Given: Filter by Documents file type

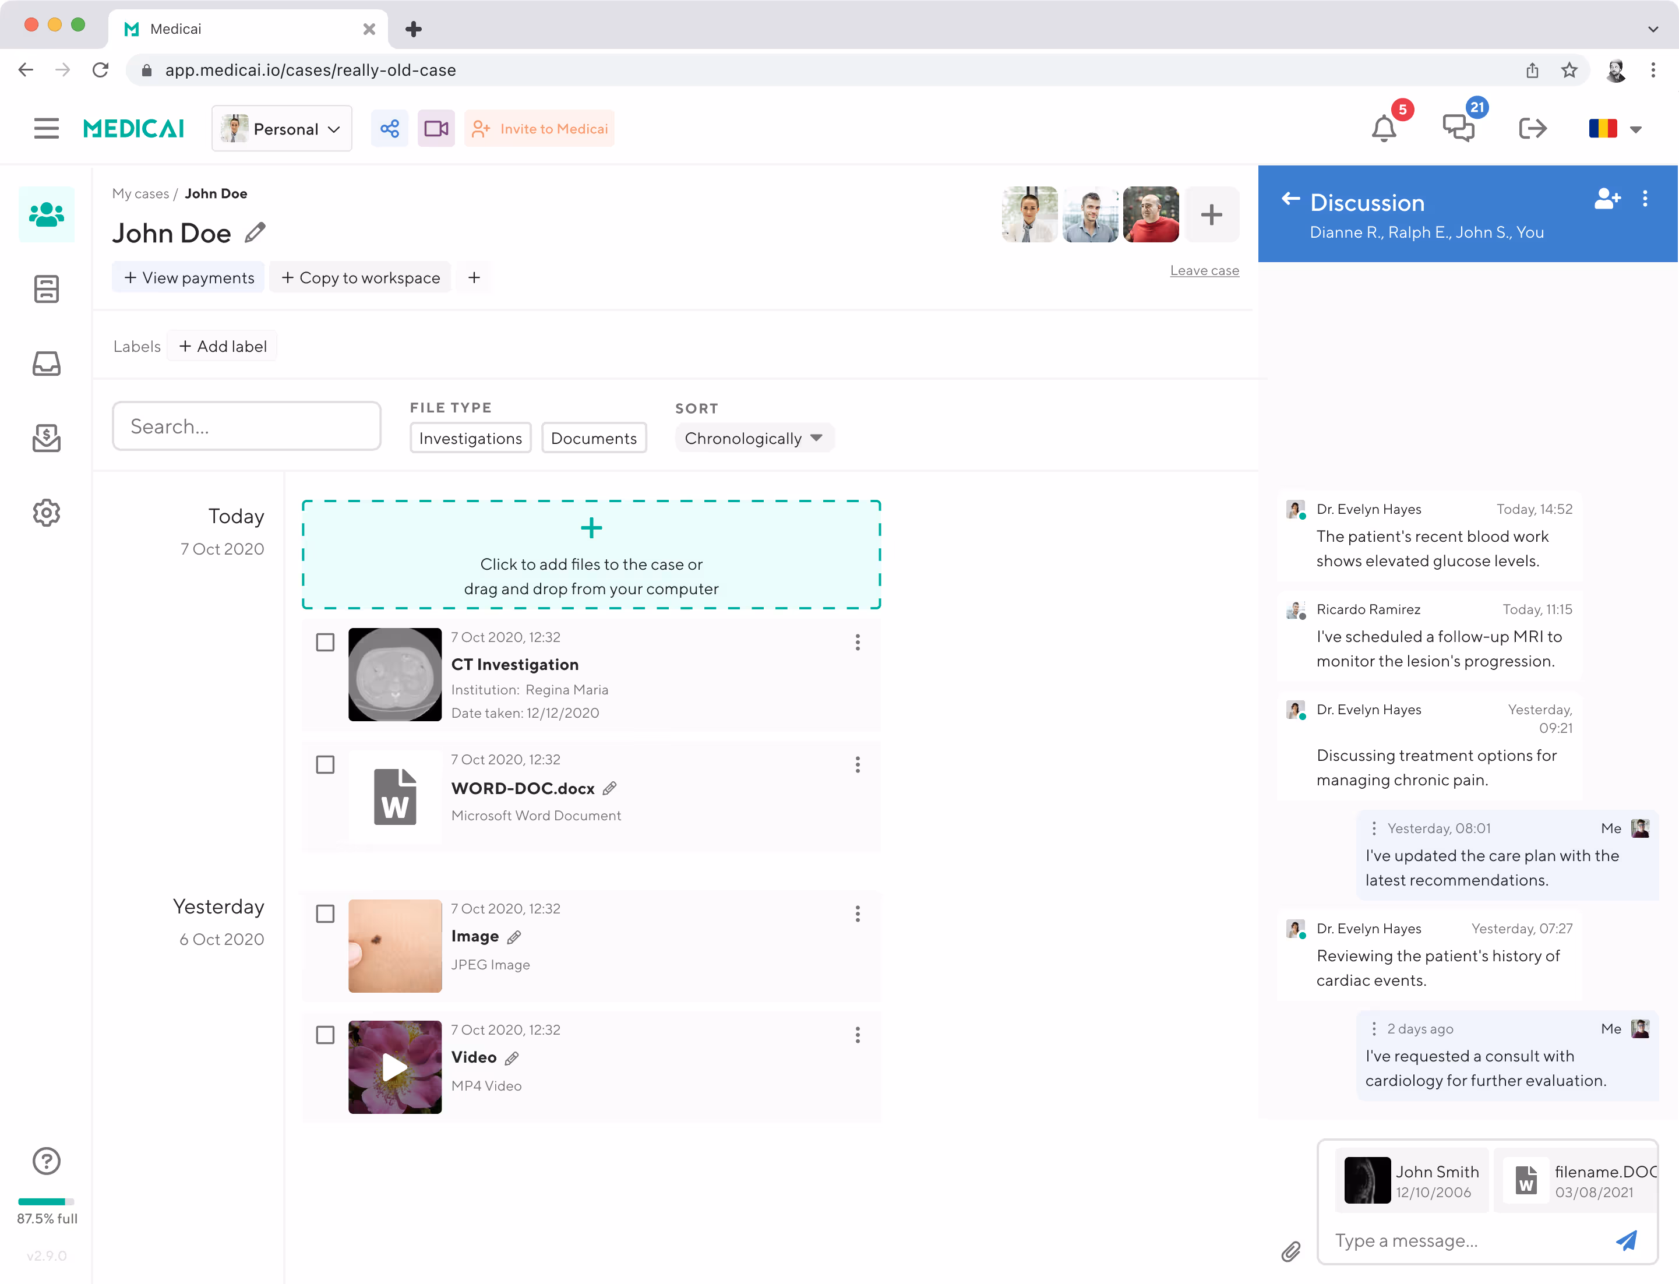Looking at the screenshot, I should 594,439.
